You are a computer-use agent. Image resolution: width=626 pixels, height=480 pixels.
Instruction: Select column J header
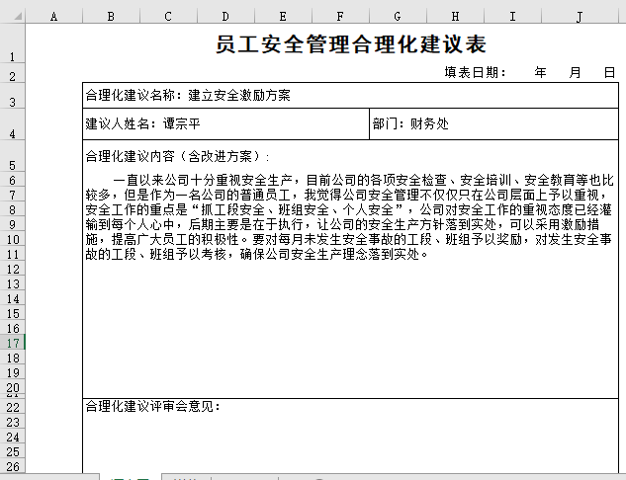(x=579, y=16)
